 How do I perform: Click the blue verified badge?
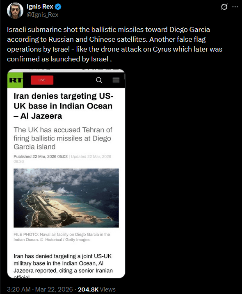58,7
